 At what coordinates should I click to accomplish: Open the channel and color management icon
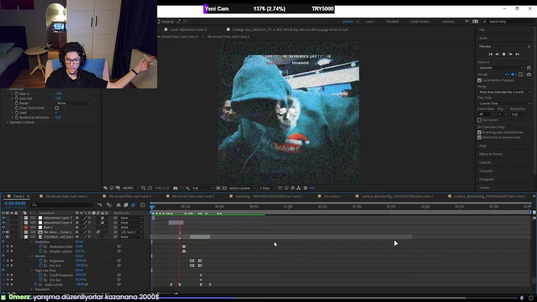tap(188, 188)
